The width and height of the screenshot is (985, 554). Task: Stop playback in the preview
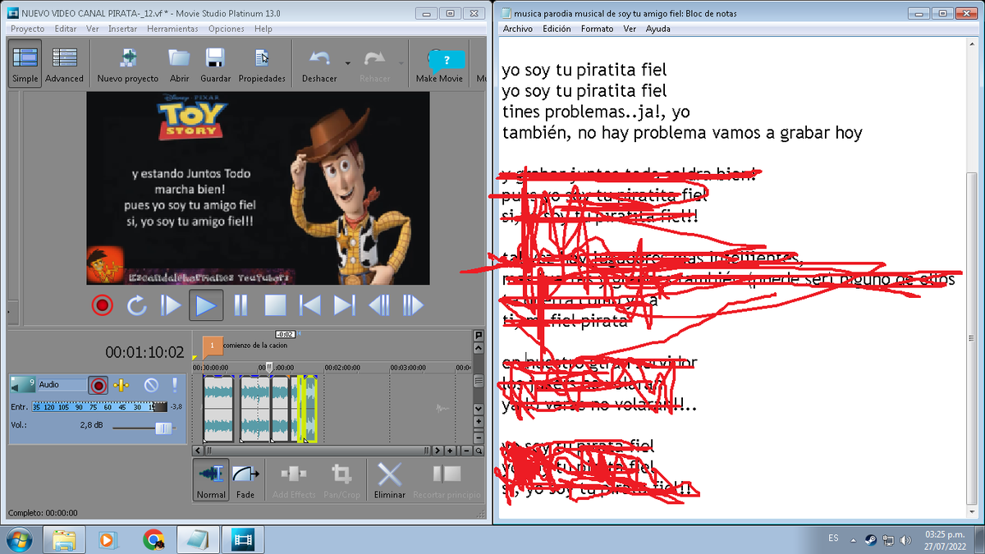tap(275, 306)
